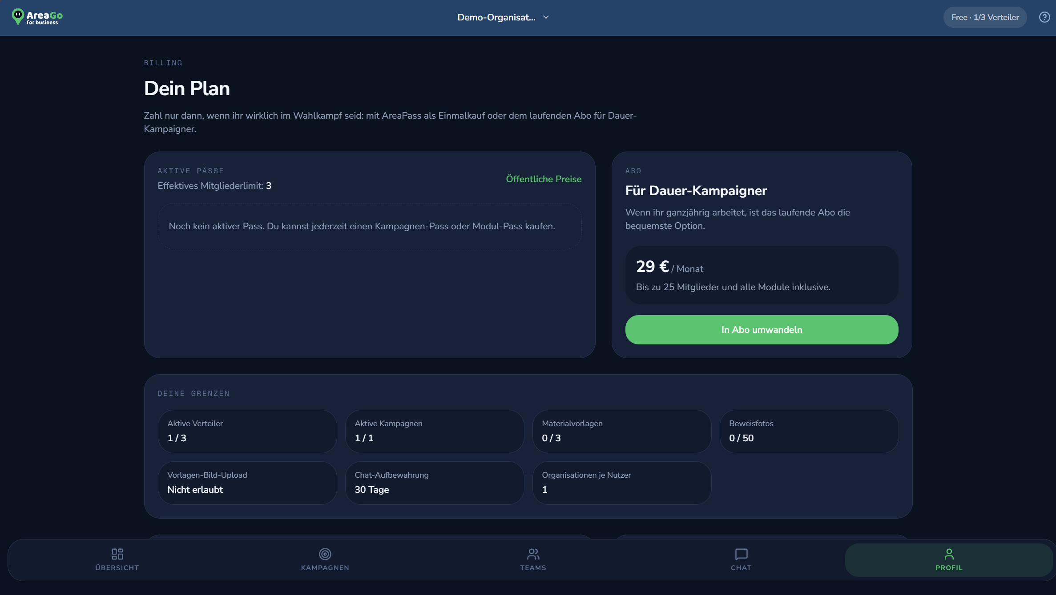Click the AreaGo for business logo
This screenshot has height=595, width=1056.
[x=37, y=17]
